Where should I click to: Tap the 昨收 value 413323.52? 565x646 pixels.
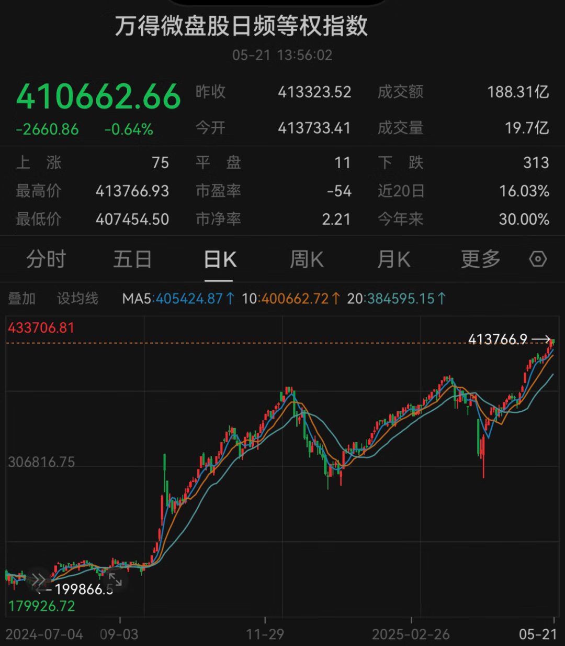pos(314,92)
